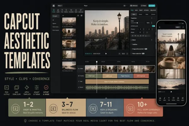Click the Shortcuts button
Image resolution: width=189 pixels, height=126 pixels.
click(x=134, y=6)
